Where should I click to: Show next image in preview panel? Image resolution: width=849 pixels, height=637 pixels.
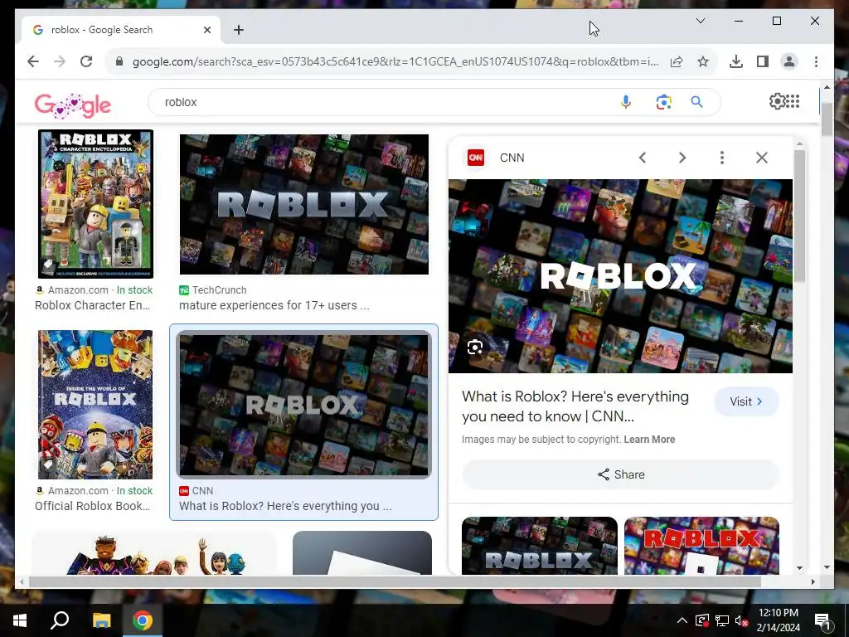(x=682, y=158)
